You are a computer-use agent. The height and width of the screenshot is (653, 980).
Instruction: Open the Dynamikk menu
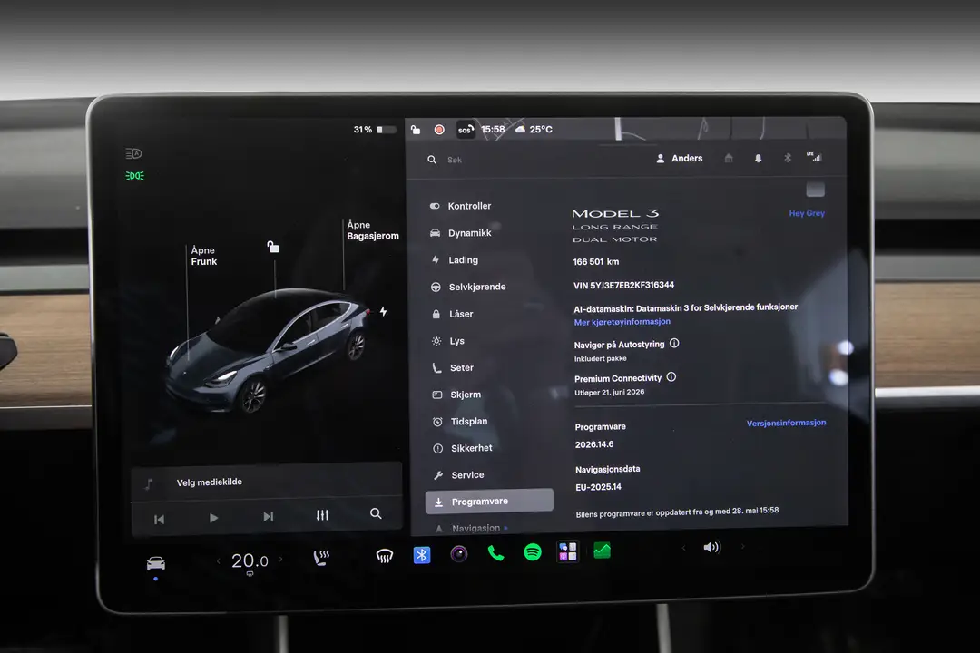tap(461, 232)
